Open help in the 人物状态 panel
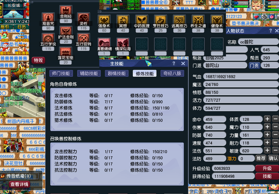The height and width of the screenshot is (194, 279). pyautogui.click(x=271, y=31)
